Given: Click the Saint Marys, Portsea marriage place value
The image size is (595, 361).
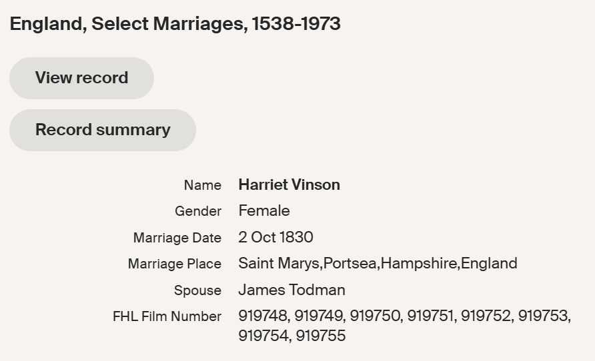Looking at the screenshot, I should pos(378,263).
